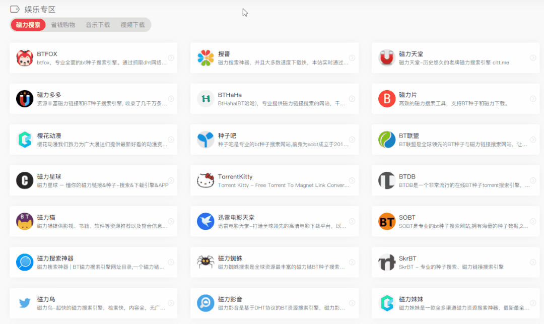
Task: Click the 娱乐专区 section heading
Action: pyautogui.click(x=40, y=10)
